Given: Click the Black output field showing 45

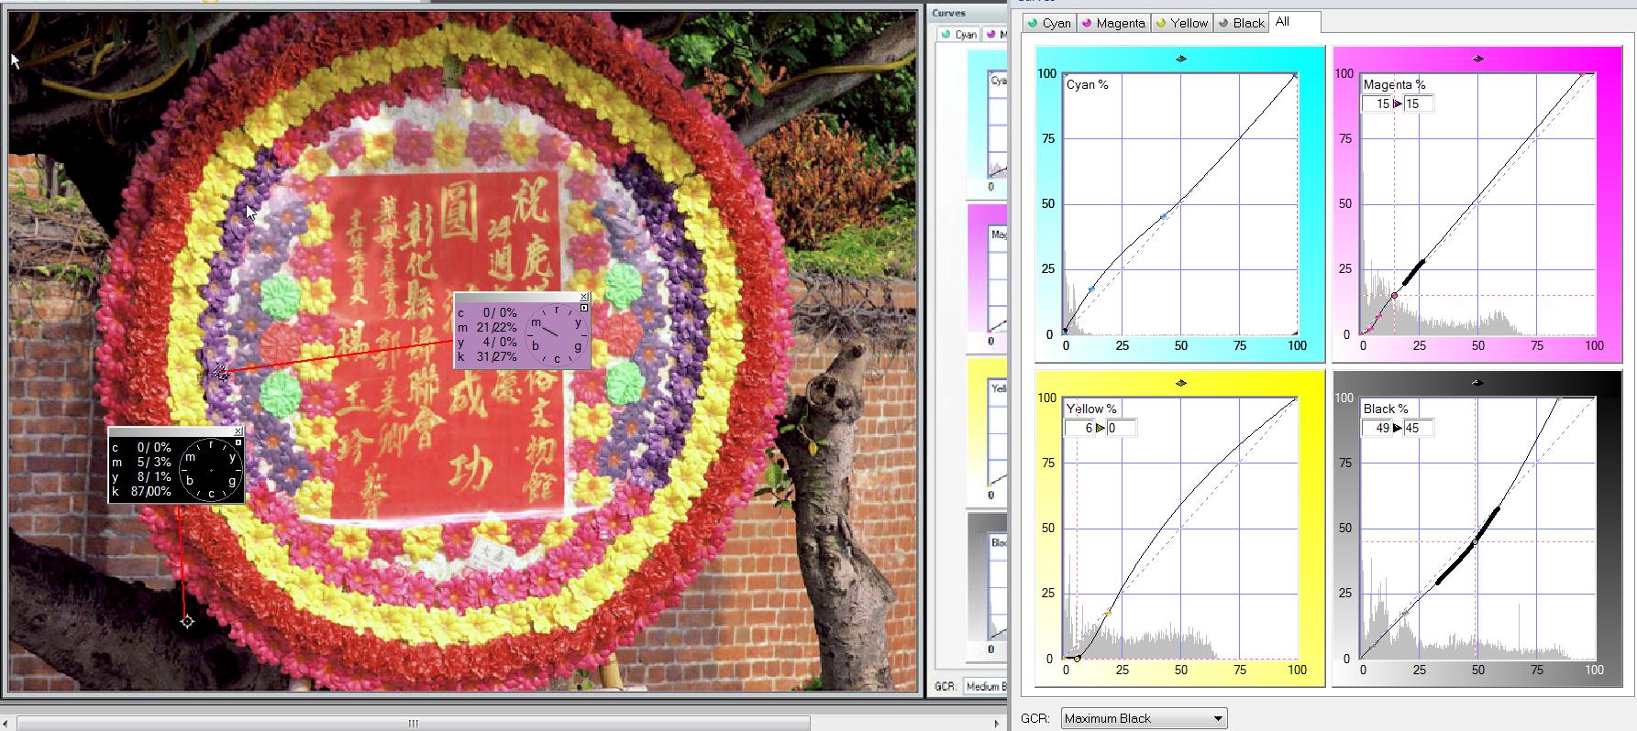Looking at the screenshot, I should (1418, 428).
